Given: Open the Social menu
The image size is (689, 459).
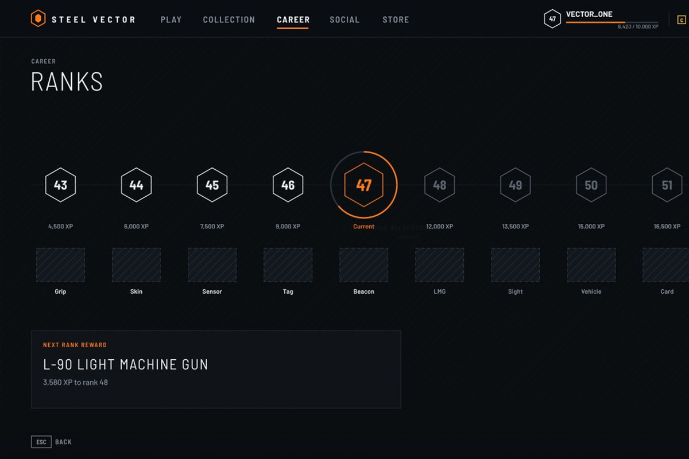Looking at the screenshot, I should [x=344, y=20].
